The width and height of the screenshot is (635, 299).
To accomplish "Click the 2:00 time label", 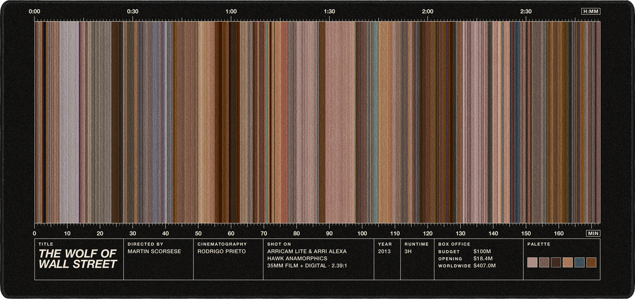I will tap(428, 11).
